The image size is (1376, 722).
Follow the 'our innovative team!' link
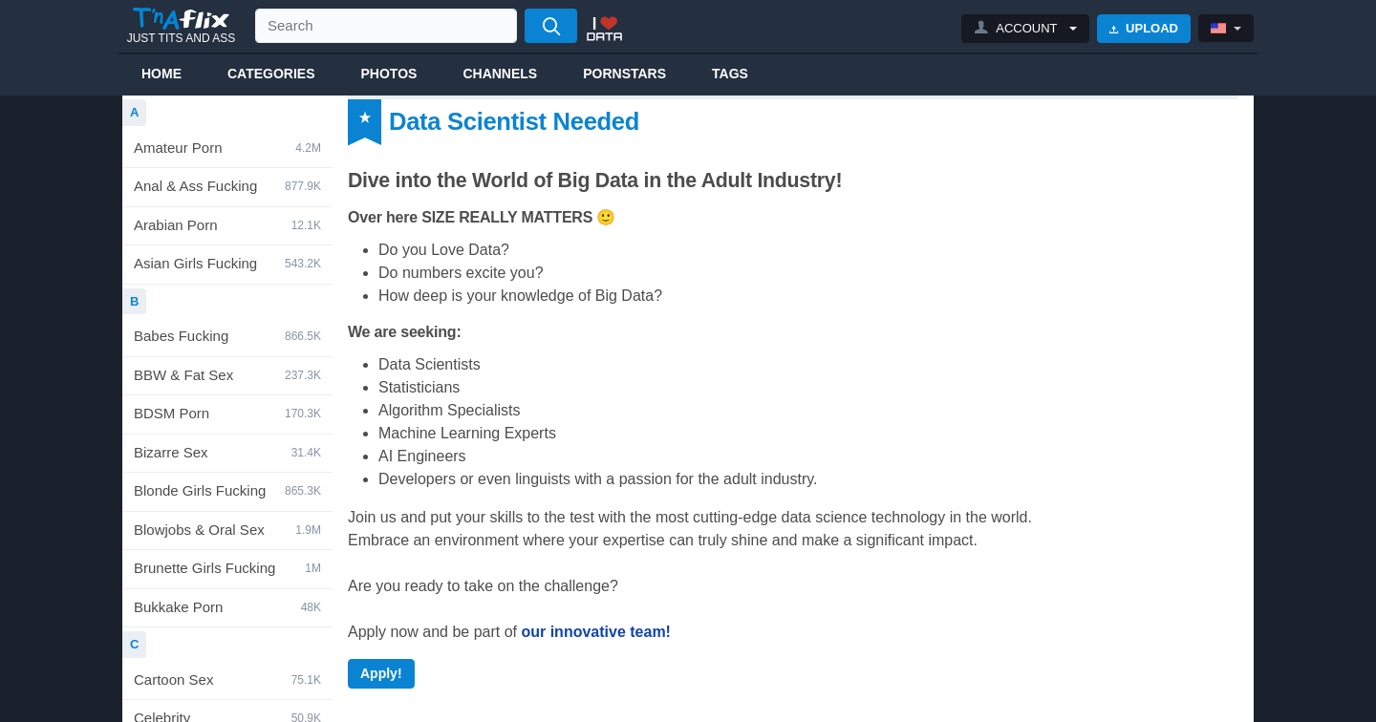(x=595, y=632)
